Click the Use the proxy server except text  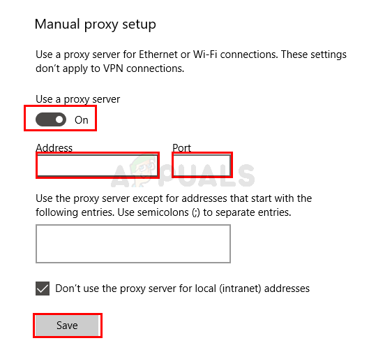[x=174, y=198]
